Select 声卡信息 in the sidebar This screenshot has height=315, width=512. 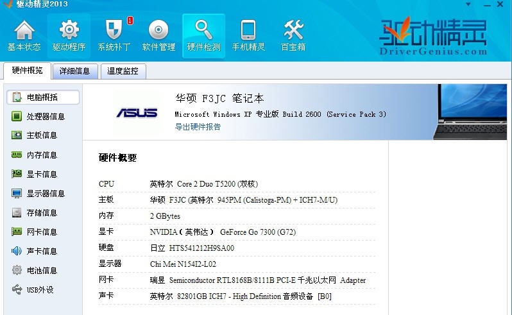(42, 251)
